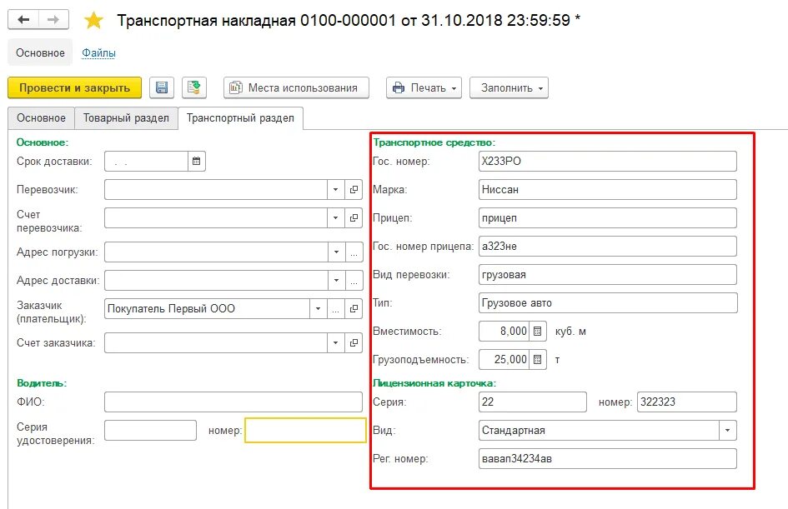Viewport: 788px width, 509px height.
Task: Click the Заказчик field Покупатель Первый ООО
Action: click(x=207, y=309)
